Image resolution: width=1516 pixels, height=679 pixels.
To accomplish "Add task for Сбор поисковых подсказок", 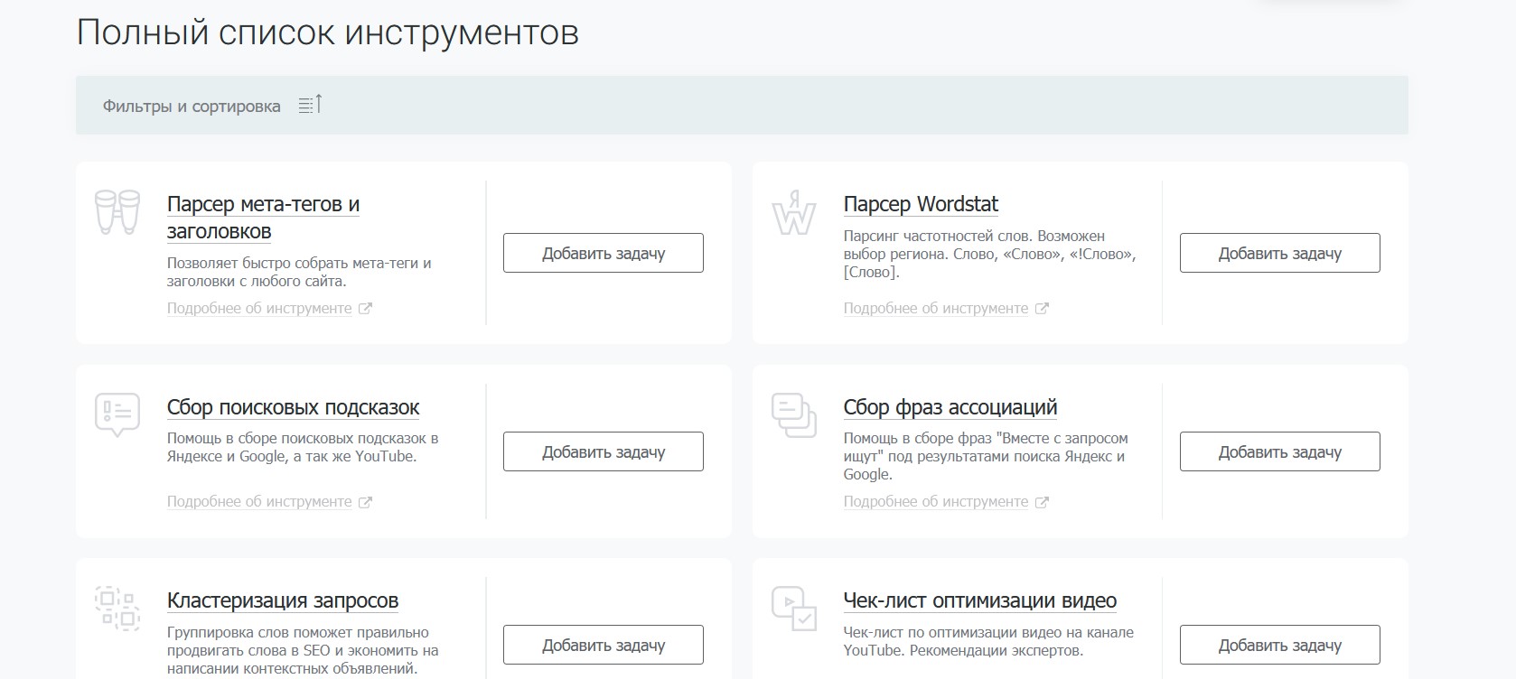I will click(x=603, y=452).
